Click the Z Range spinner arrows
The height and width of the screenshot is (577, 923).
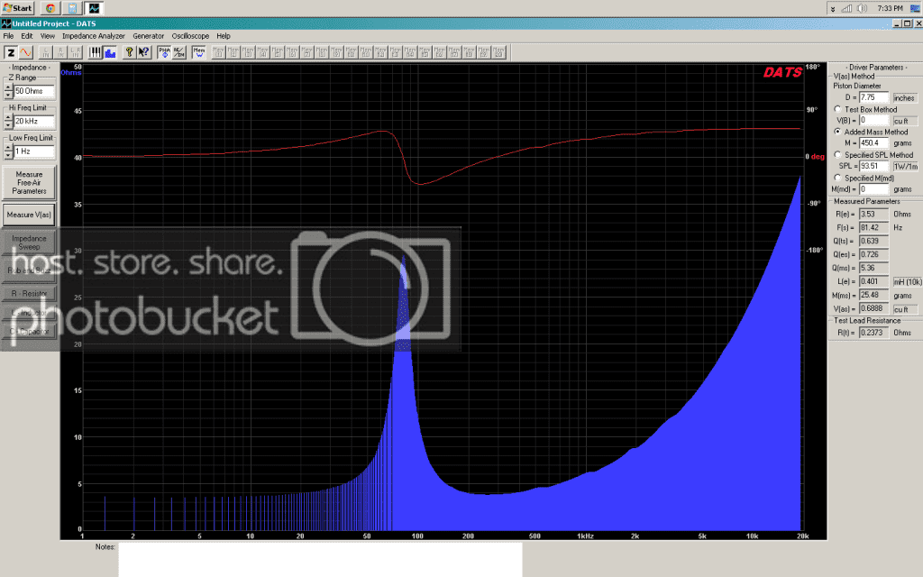[x=8, y=91]
